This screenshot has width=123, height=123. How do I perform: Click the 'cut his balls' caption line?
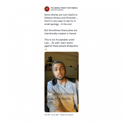[59, 99]
